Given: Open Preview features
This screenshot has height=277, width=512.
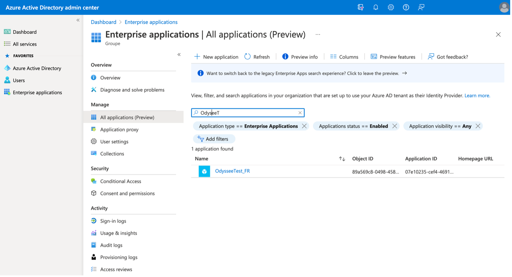Looking at the screenshot, I should click(x=393, y=57).
